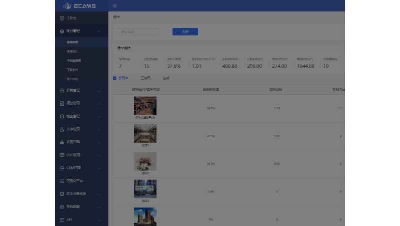
Task: Select the 项目设计 submenu item
Action: pos(72,51)
